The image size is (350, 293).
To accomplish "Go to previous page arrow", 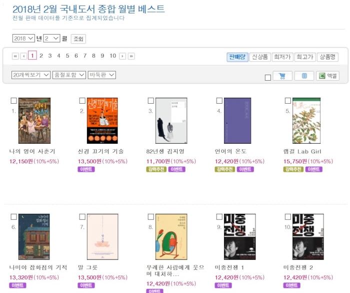I will pos(23,56).
